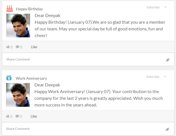
Task: Click the birthday cake icon
Action: (x=9, y=9)
